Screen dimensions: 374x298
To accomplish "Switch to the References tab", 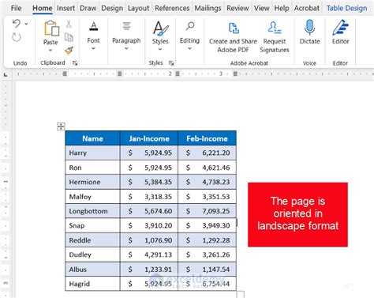I will (x=172, y=8).
